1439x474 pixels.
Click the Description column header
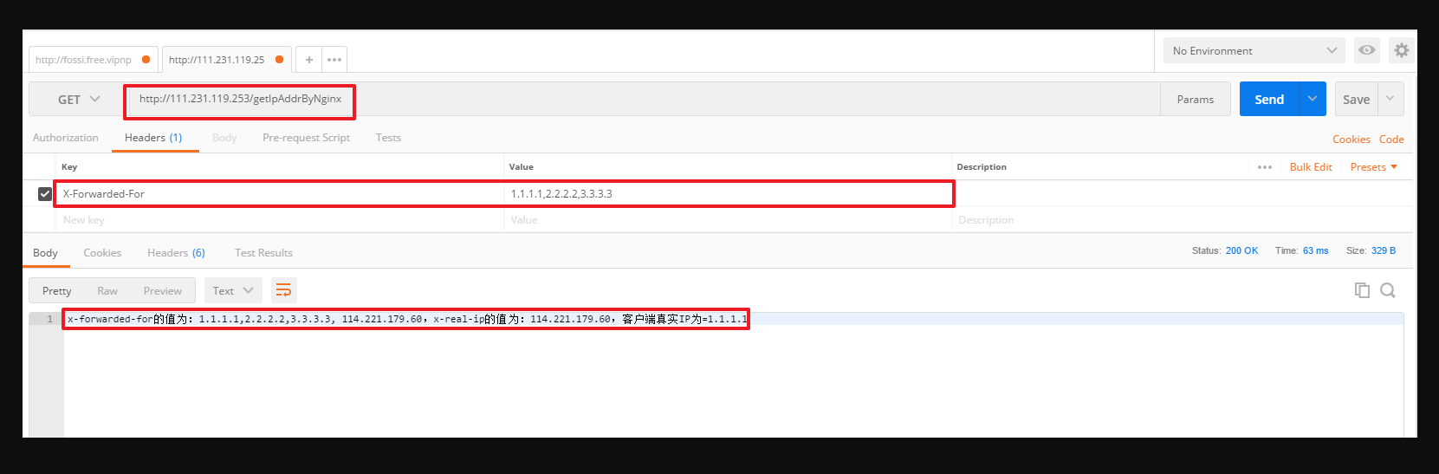[982, 167]
